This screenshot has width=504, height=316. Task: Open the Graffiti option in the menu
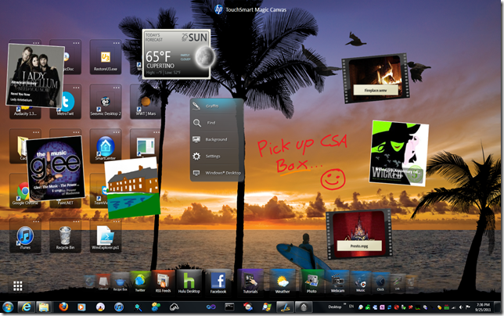click(x=216, y=106)
